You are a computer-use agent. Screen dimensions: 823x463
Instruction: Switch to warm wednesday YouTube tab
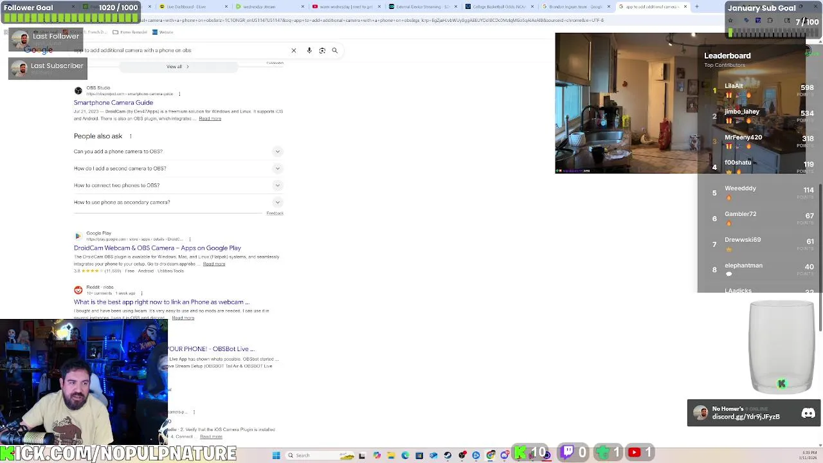tap(346, 6)
